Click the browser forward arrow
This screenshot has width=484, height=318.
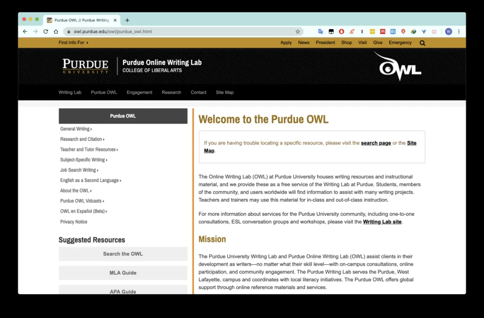[35, 31]
